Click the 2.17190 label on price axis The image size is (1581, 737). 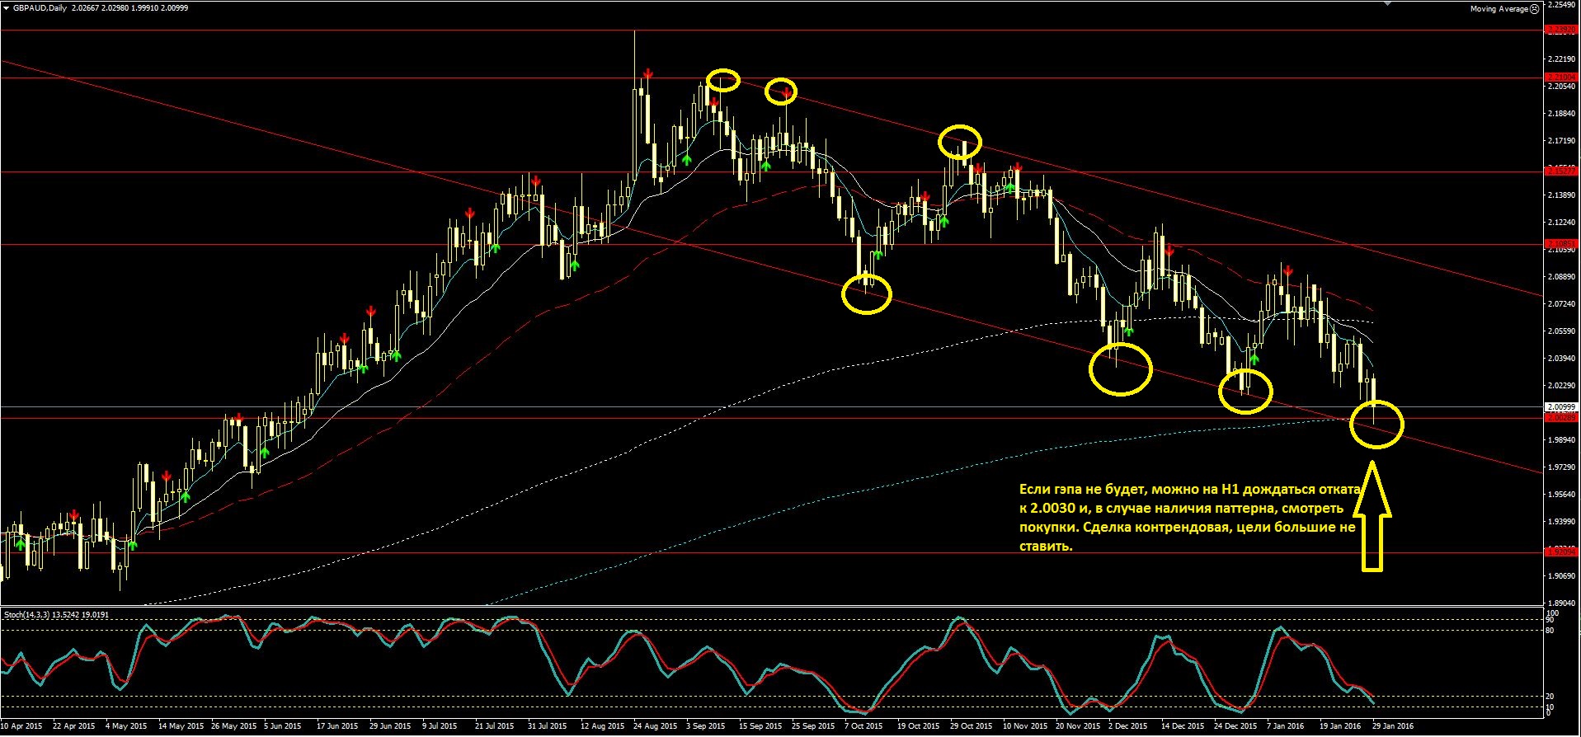1563,141
